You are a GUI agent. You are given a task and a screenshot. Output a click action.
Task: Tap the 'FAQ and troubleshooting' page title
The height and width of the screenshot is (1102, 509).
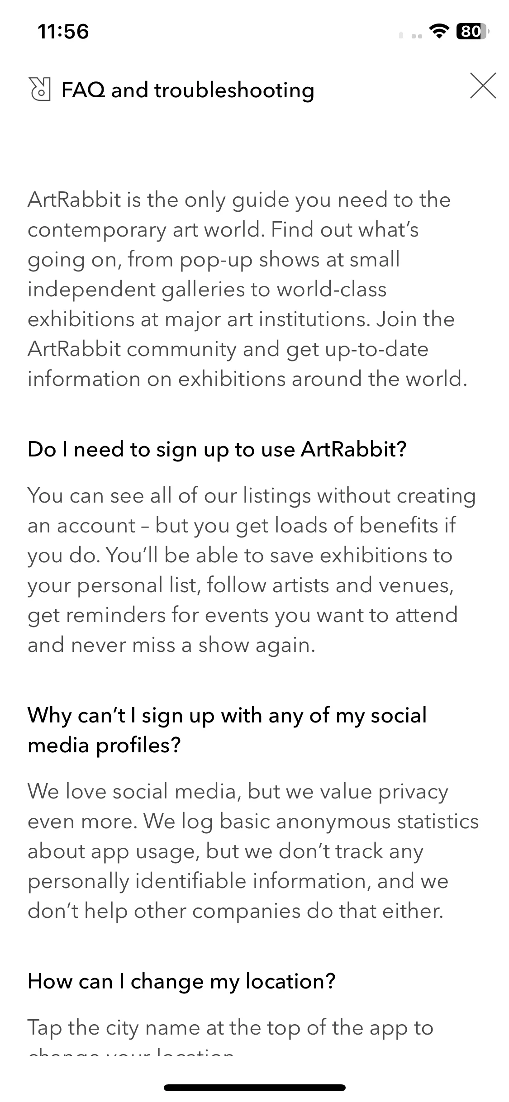188,90
